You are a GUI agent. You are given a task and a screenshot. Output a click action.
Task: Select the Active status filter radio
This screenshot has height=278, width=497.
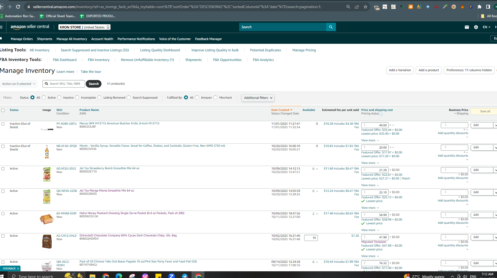[x=44, y=98]
